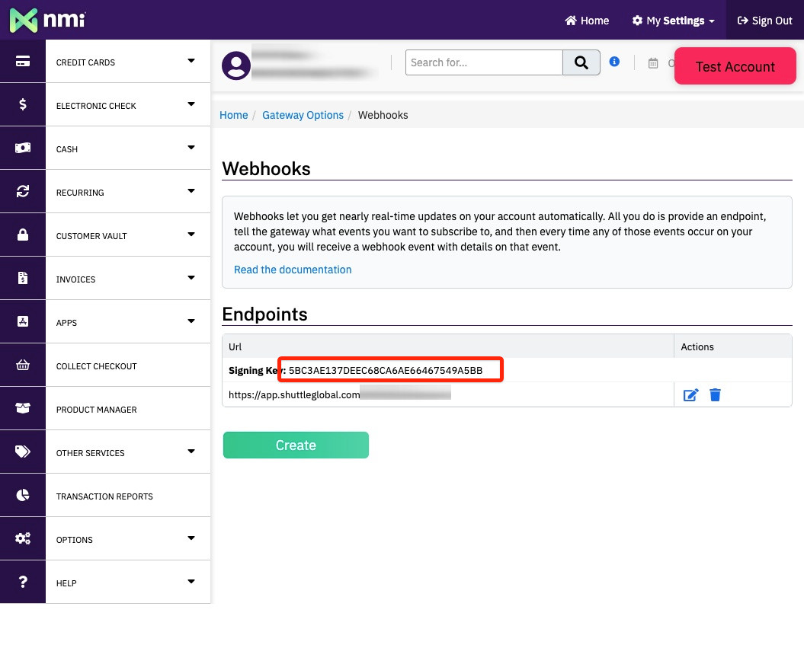This screenshot has width=804, height=648.
Task: Click the Test Account button
Action: tap(735, 66)
